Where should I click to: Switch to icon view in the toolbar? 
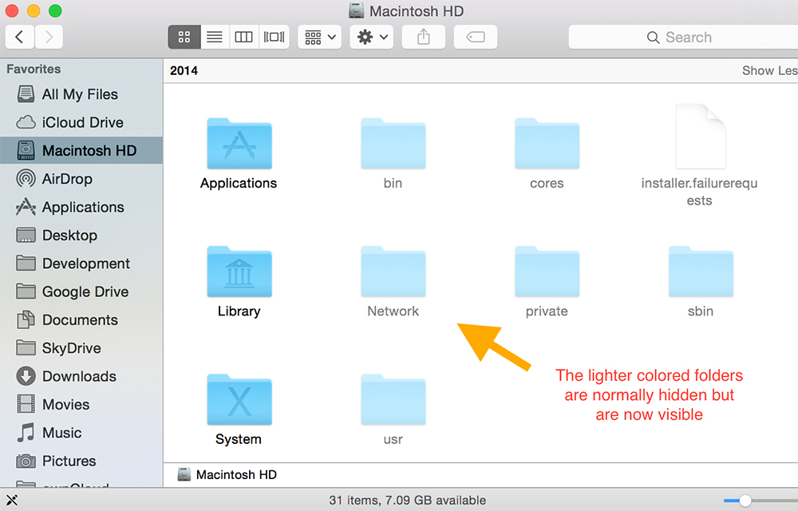pos(184,37)
